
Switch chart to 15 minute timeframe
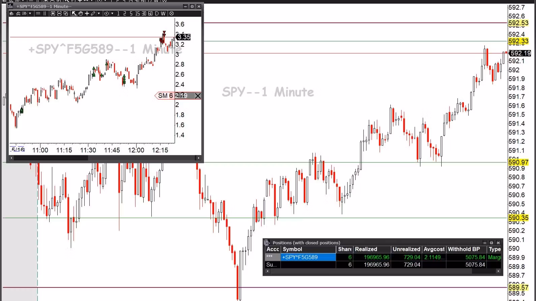[137, 13]
